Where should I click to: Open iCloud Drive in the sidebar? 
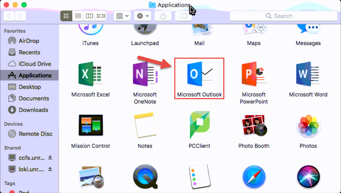29,64
